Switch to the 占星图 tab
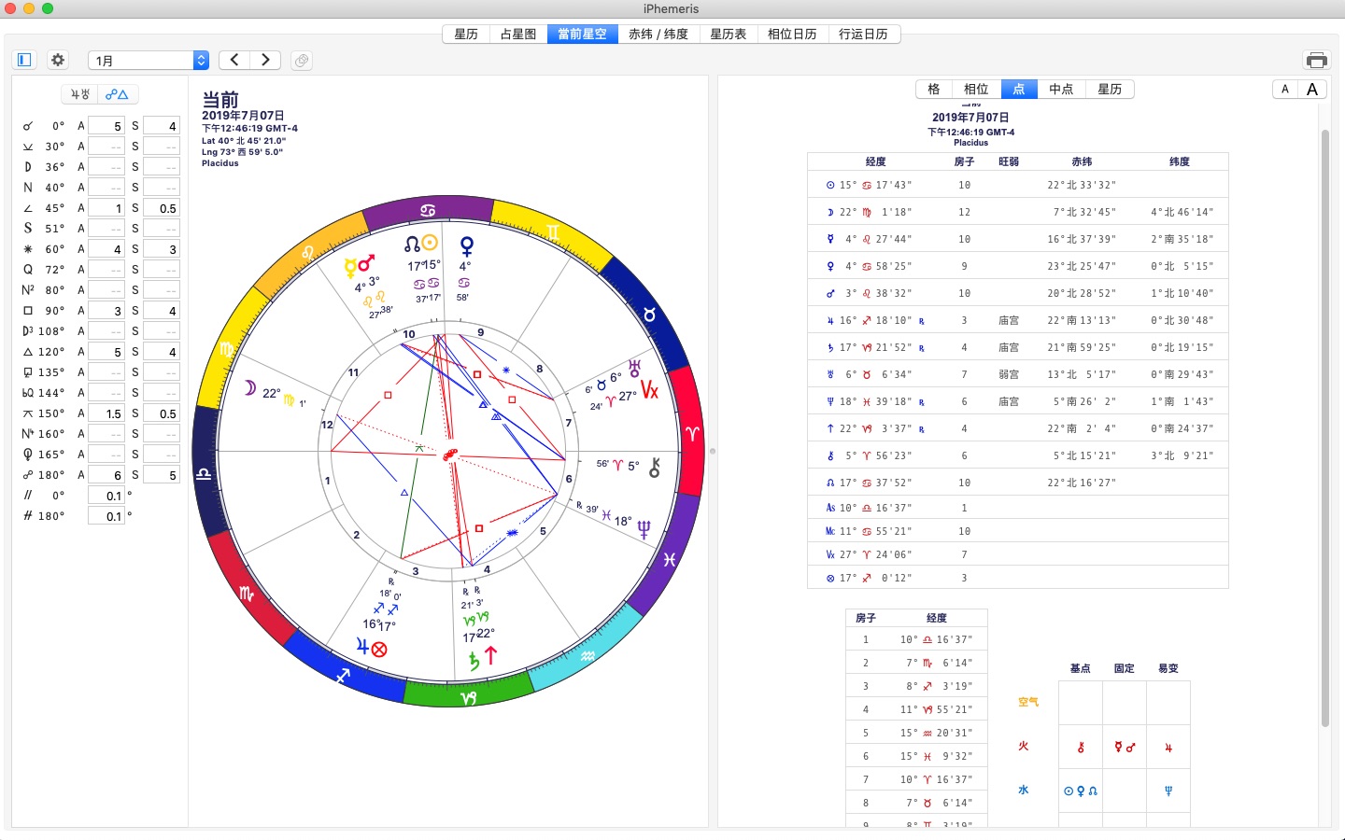The width and height of the screenshot is (1345, 840). click(x=517, y=35)
